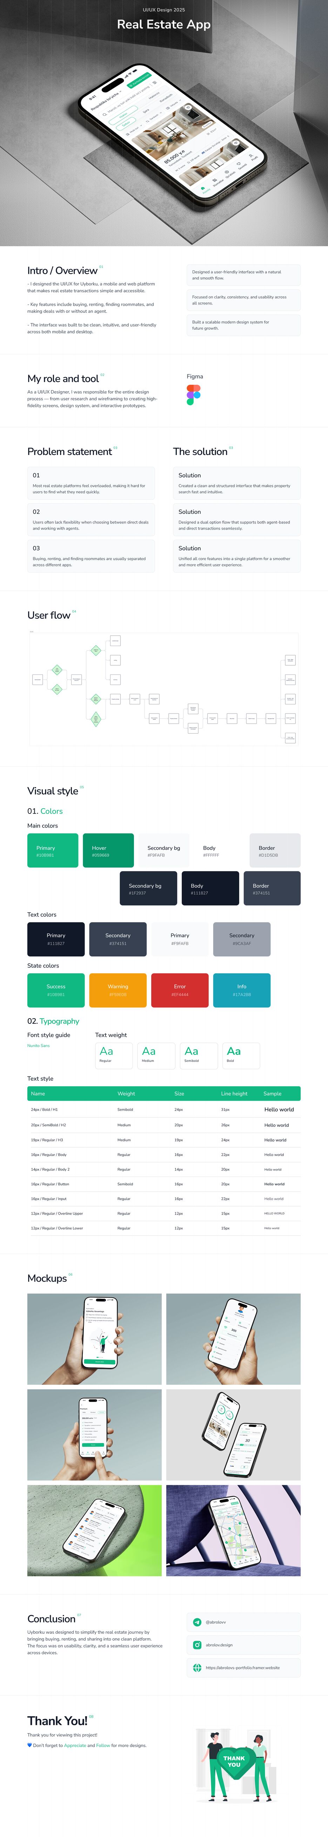Click problem card "03"
This screenshot has height=1837, width=328.
pos(91,556)
